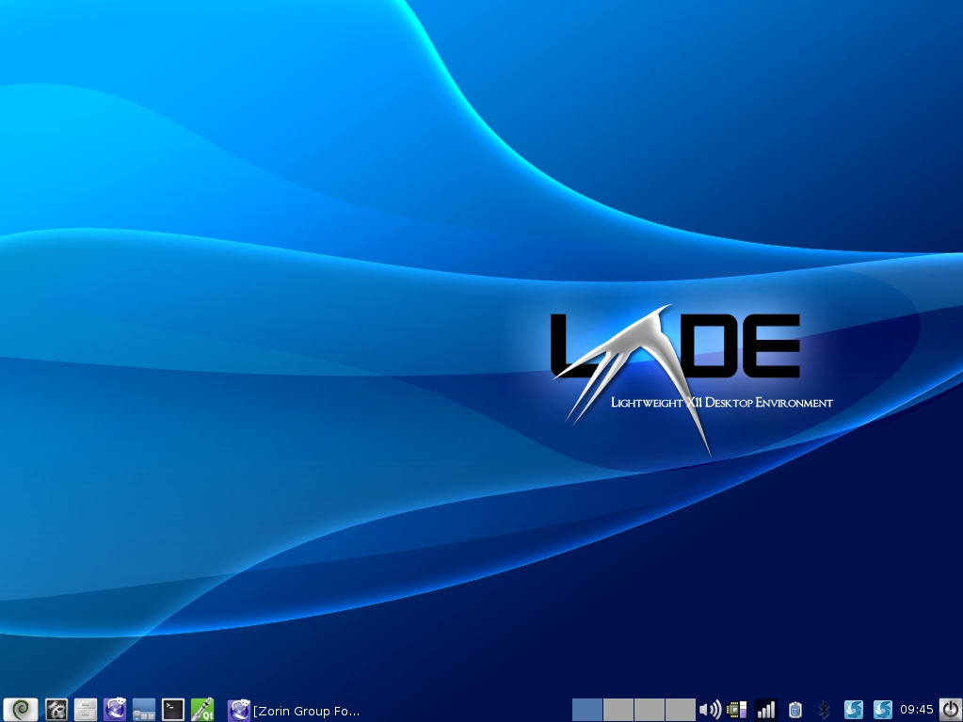Screen dimensions: 963x722
Task: Click the 09:45 clock
Action: coord(916,710)
